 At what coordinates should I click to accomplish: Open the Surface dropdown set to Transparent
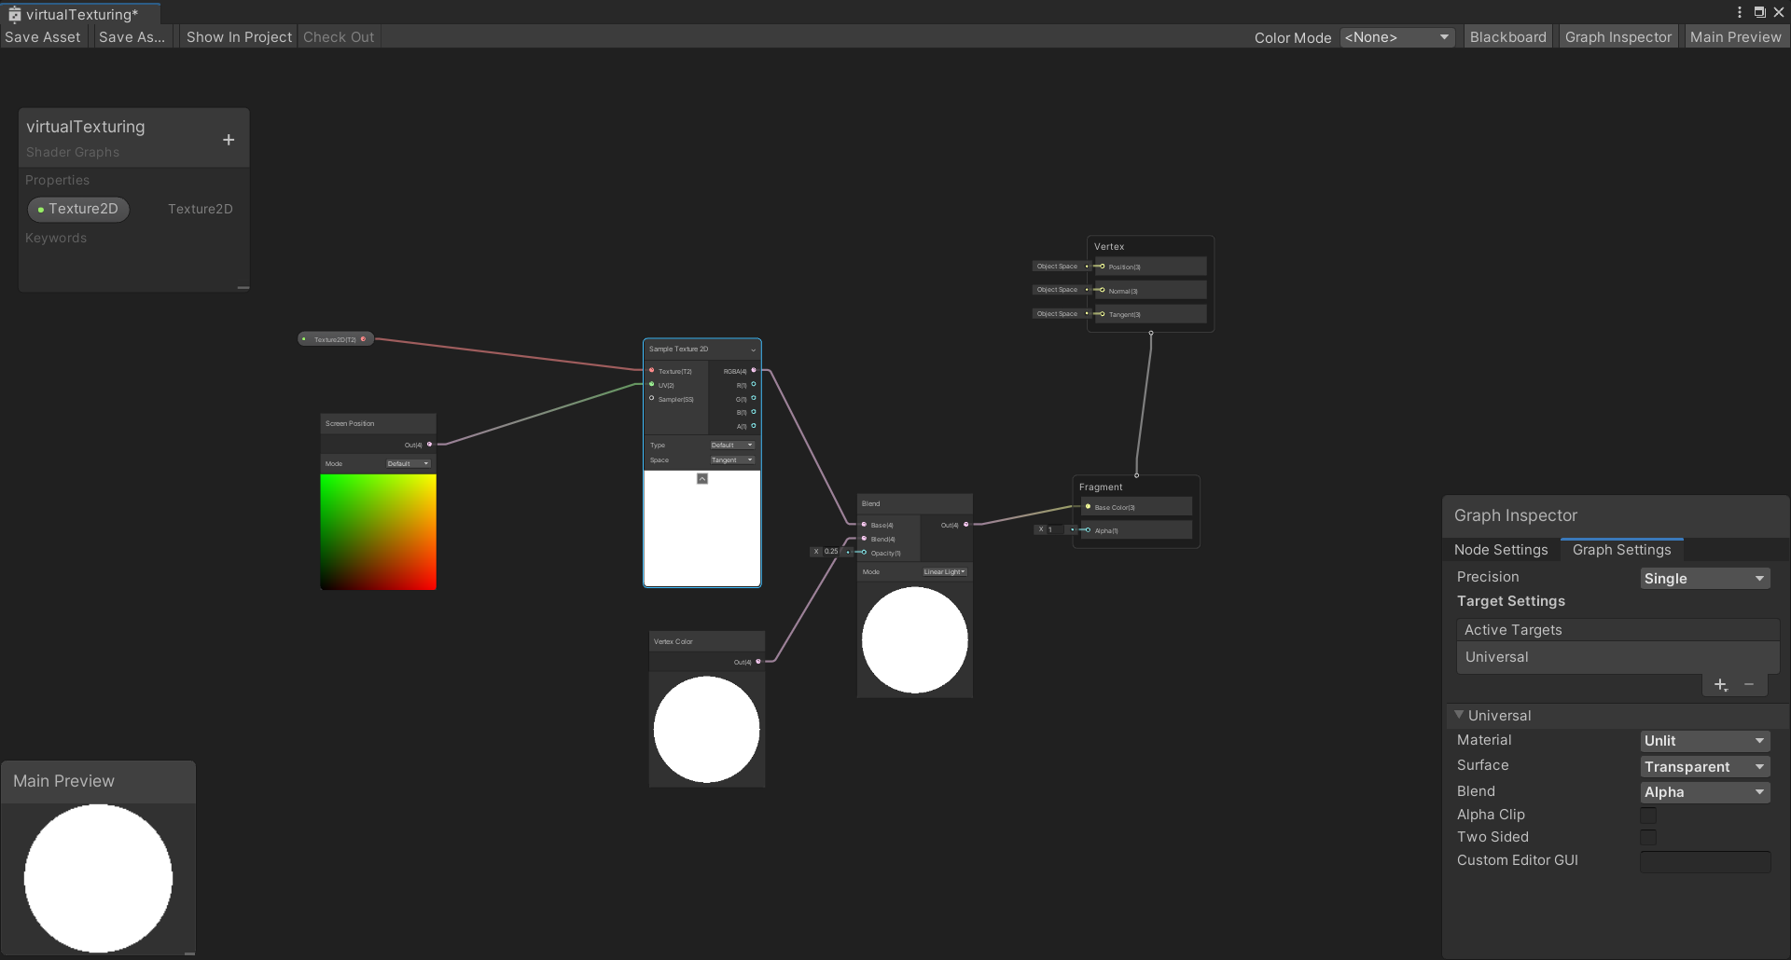point(1704,767)
